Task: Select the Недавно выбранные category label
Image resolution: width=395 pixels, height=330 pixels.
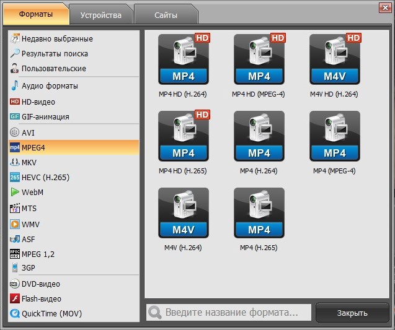Action: [x=57, y=39]
